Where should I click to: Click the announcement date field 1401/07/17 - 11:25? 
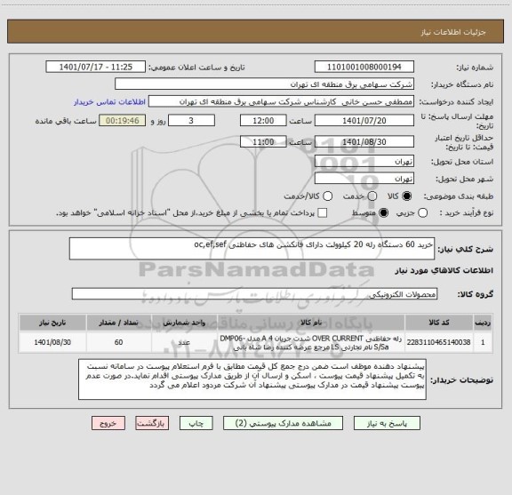96,67
